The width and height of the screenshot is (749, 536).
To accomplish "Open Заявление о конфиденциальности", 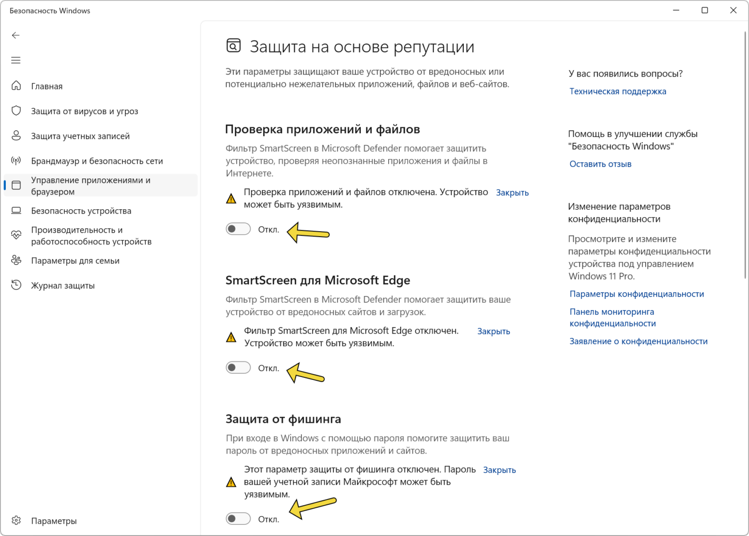I will 638,341.
